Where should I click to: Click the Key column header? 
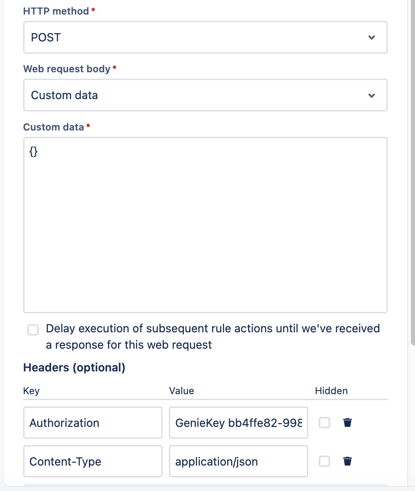point(31,391)
